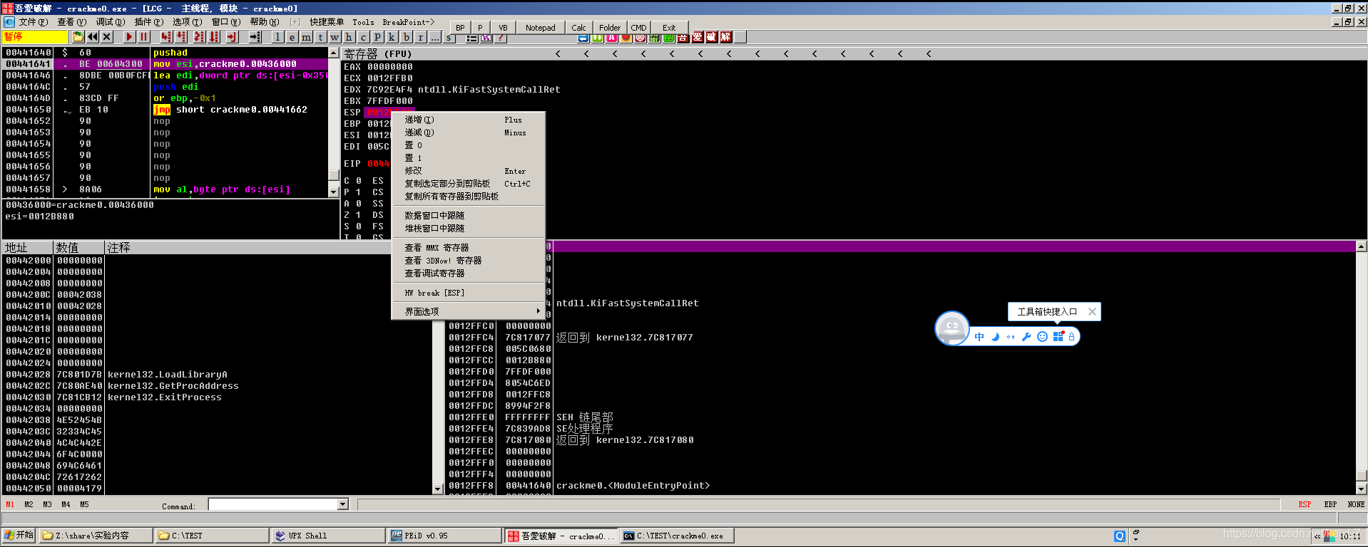The width and height of the screenshot is (1368, 547).
Task: Click the toolbox grid icon on IME bar
Action: [1058, 337]
